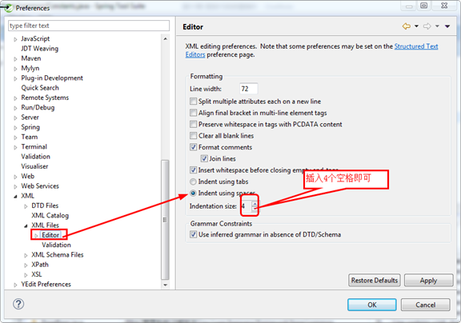Image resolution: width=461 pixels, height=323 pixels.
Task: Open the forward history dropdown arrow
Action: [437, 26]
